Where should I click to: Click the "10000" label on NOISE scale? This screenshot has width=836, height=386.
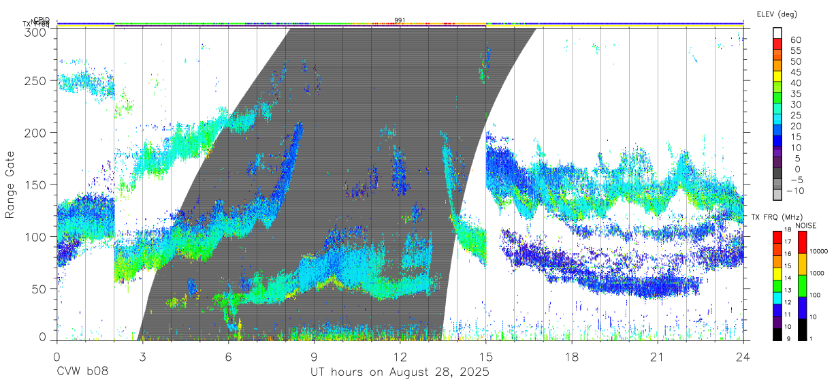pos(818,251)
